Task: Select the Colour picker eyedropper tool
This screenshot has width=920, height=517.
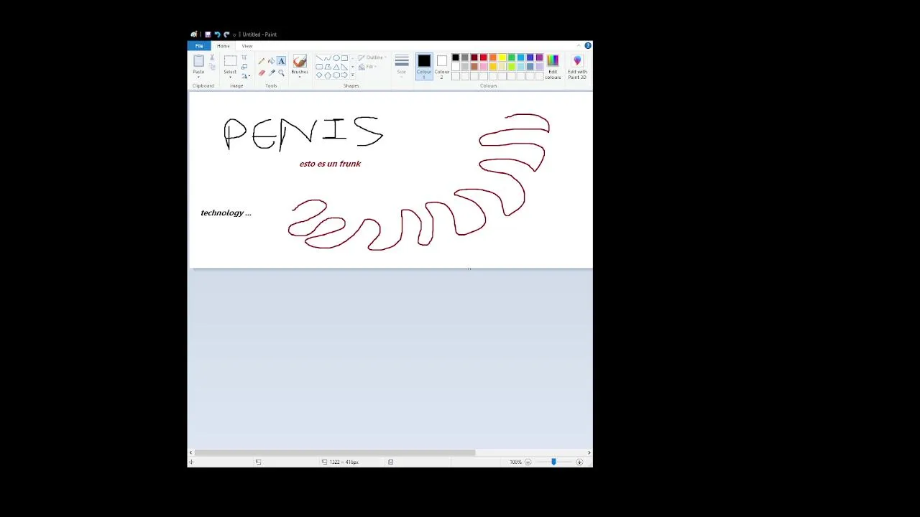Action: (x=272, y=73)
